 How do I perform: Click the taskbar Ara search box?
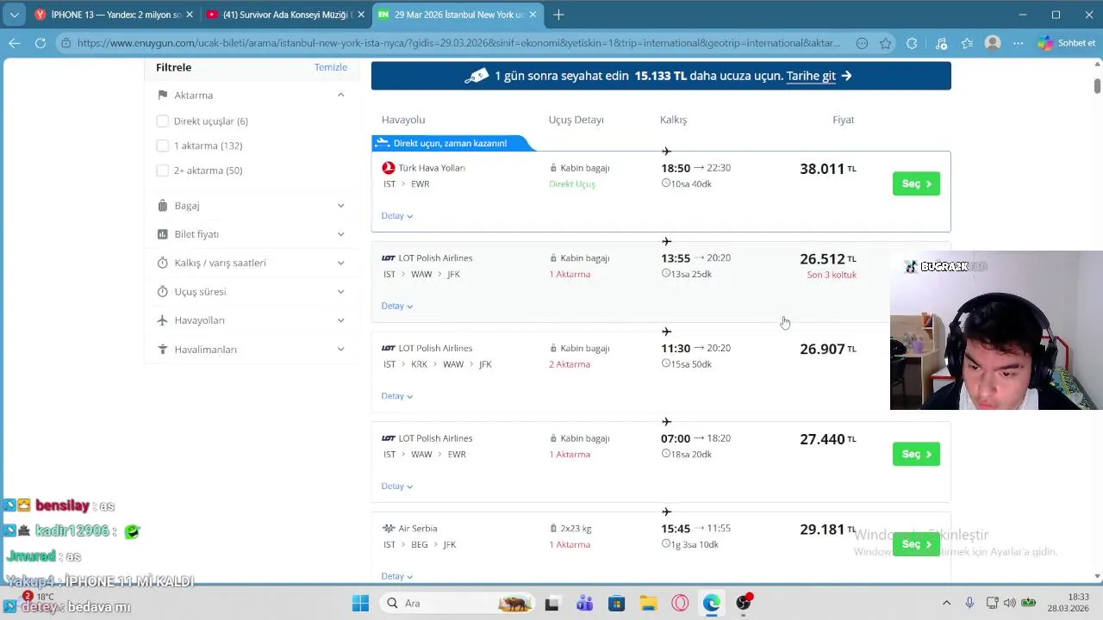[x=457, y=604]
